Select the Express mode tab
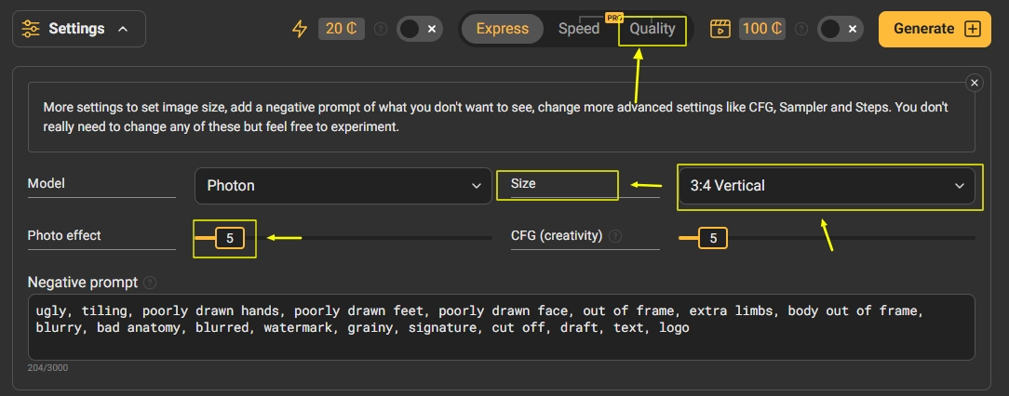 pos(503,29)
